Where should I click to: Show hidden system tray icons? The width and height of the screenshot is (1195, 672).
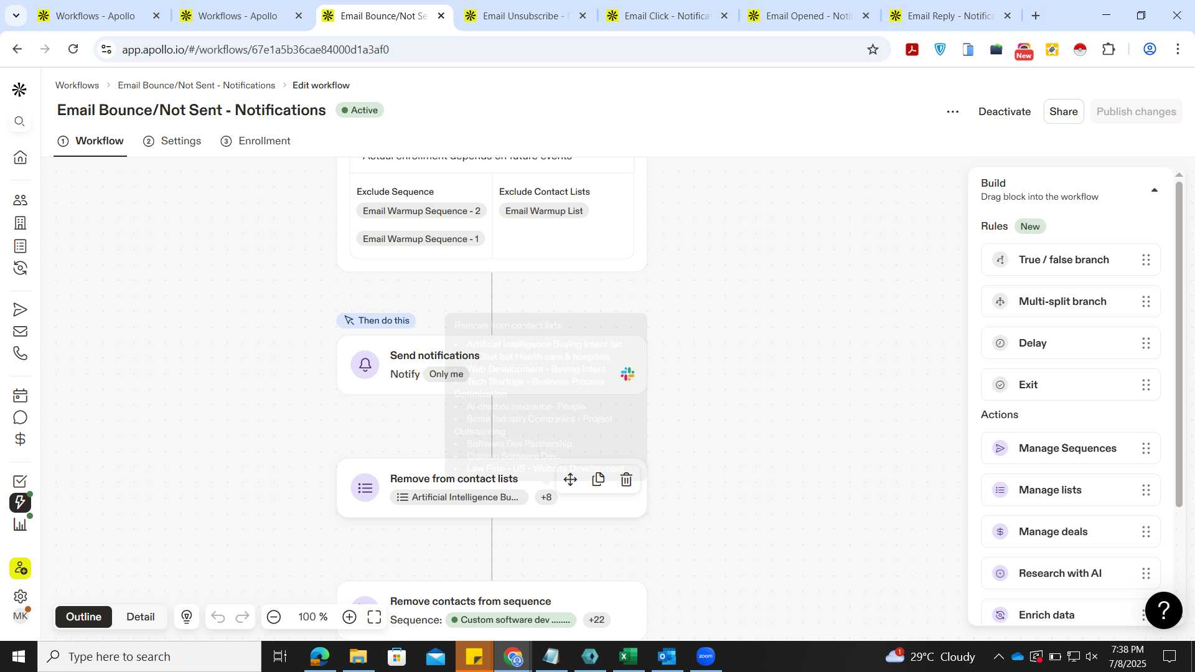(x=998, y=656)
